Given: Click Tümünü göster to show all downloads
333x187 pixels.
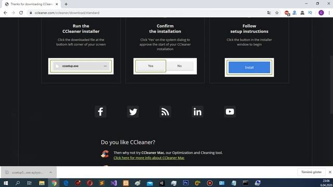Looking at the screenshot, I should point(311,172).
